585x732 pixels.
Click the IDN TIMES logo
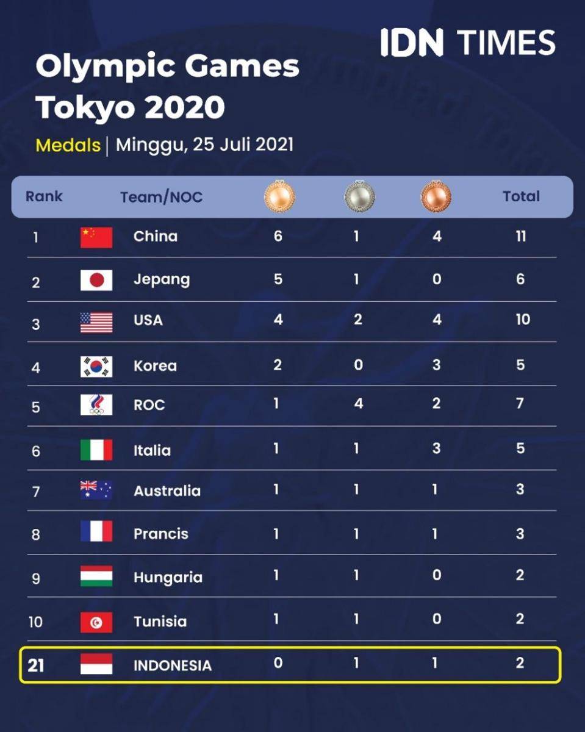[x=468, y=43]
